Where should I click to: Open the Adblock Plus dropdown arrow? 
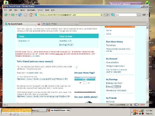148,15
